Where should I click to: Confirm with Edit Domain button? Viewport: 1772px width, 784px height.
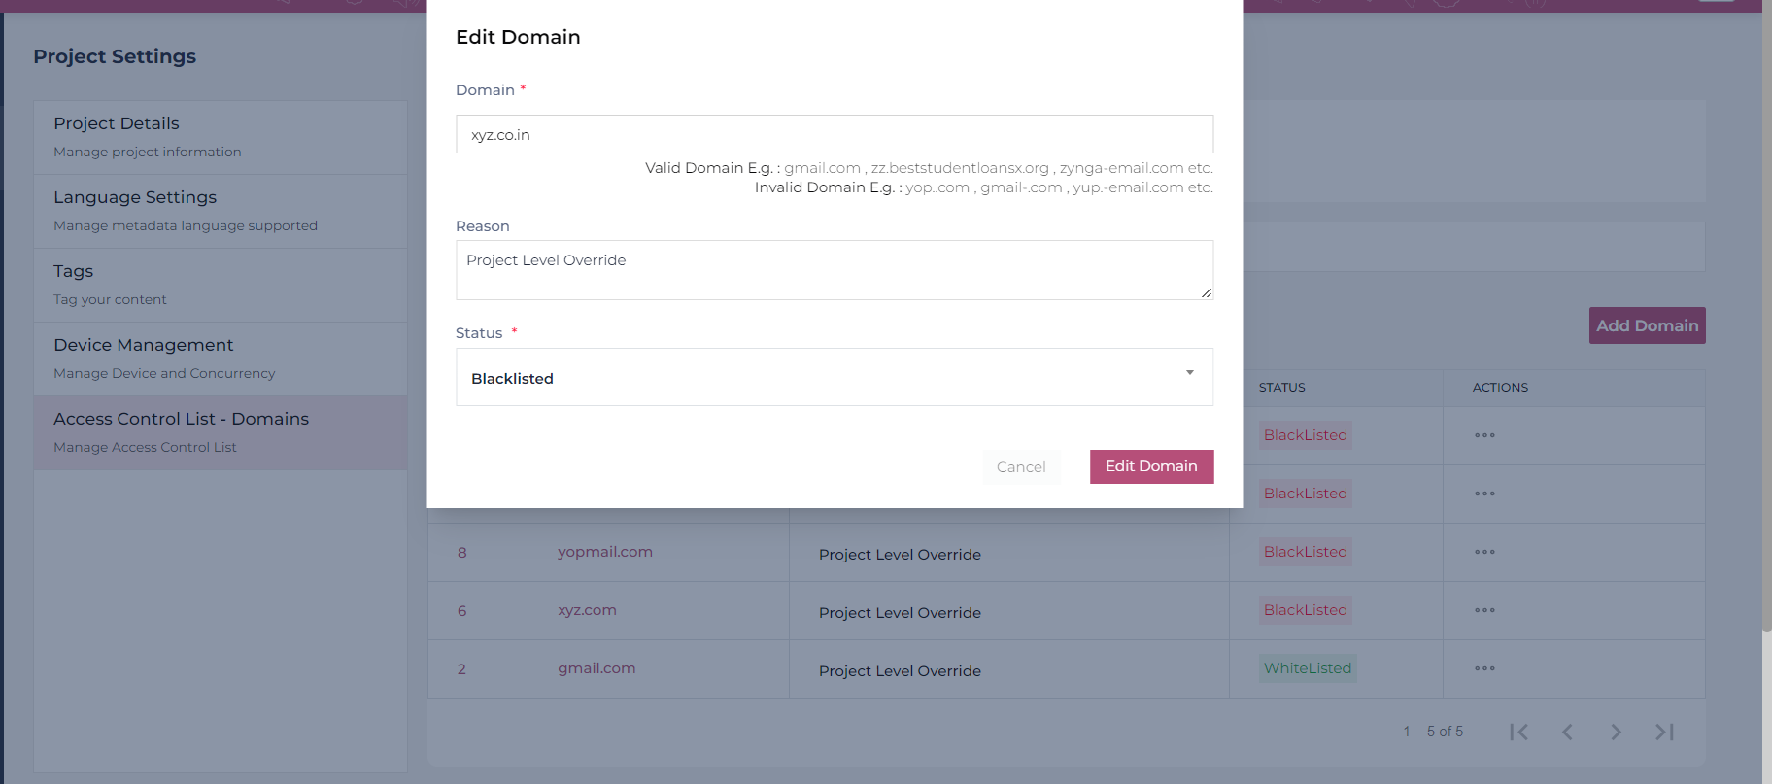point(1151,466)
